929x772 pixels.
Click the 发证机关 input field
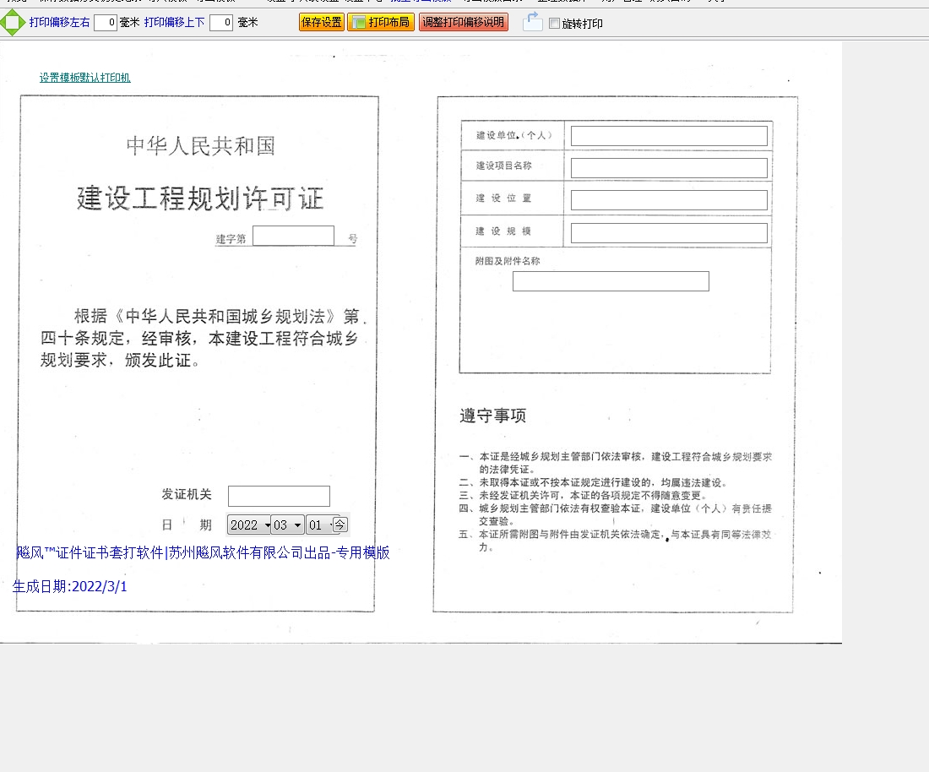[x=279, y=497]
